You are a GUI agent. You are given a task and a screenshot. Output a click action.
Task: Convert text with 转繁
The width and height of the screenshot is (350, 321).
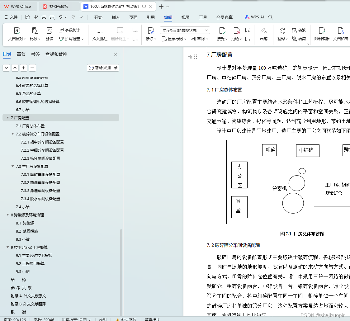coord(299,30)
